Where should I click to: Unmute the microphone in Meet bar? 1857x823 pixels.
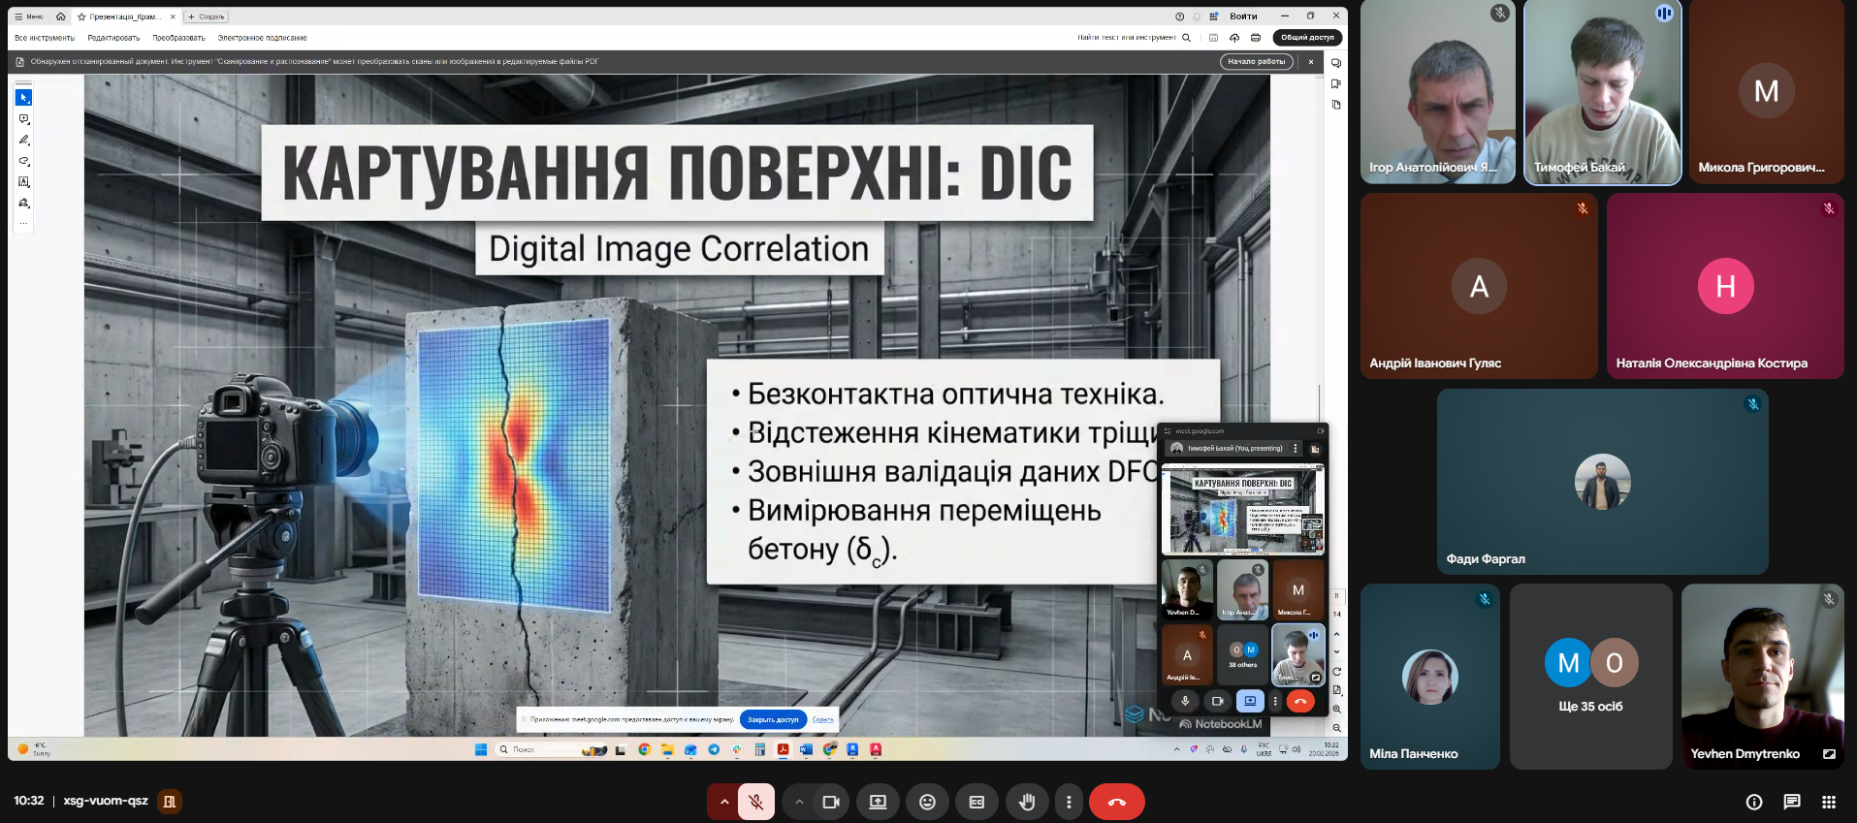(x=755, y=802)
